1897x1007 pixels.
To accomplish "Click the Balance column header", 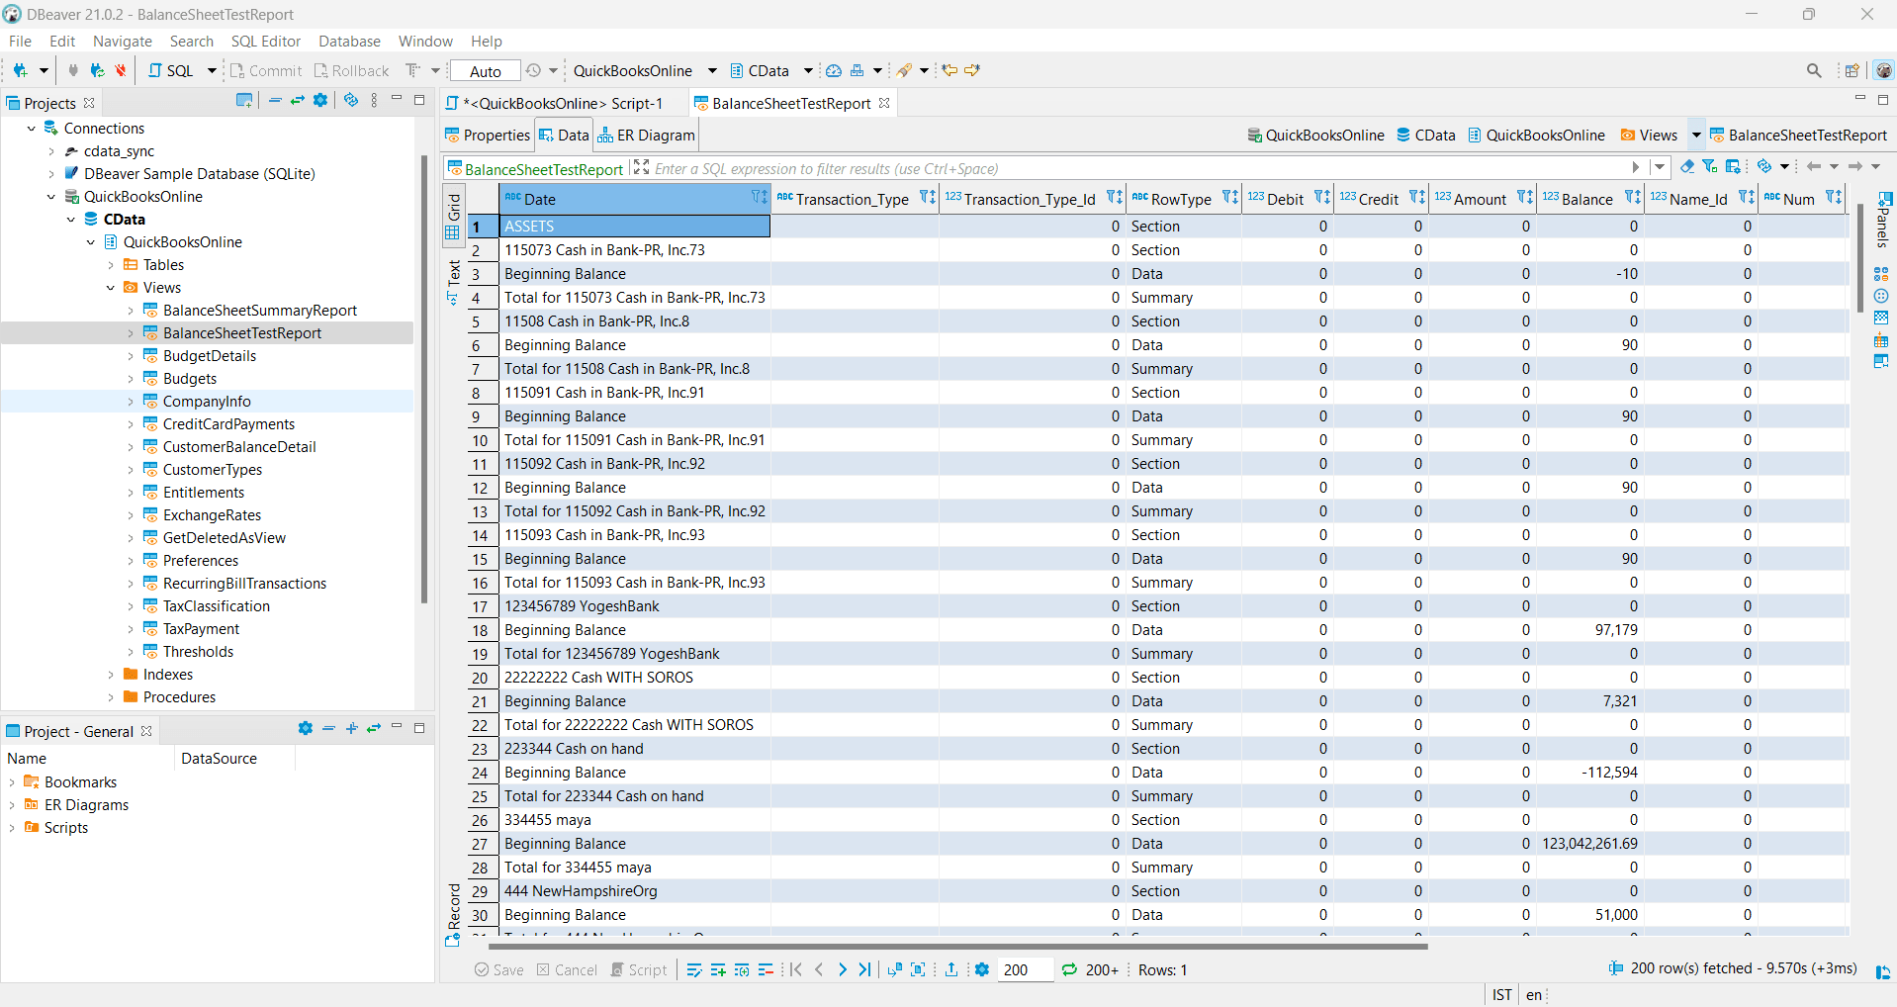I will point(1586,199).
